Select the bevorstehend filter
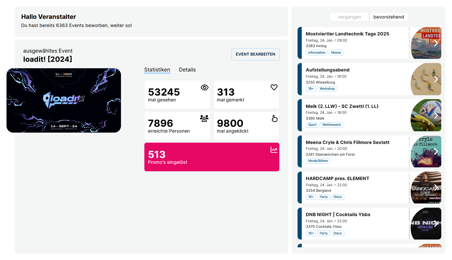This screenshot has width=452, height=260. (x=389, y=17)
